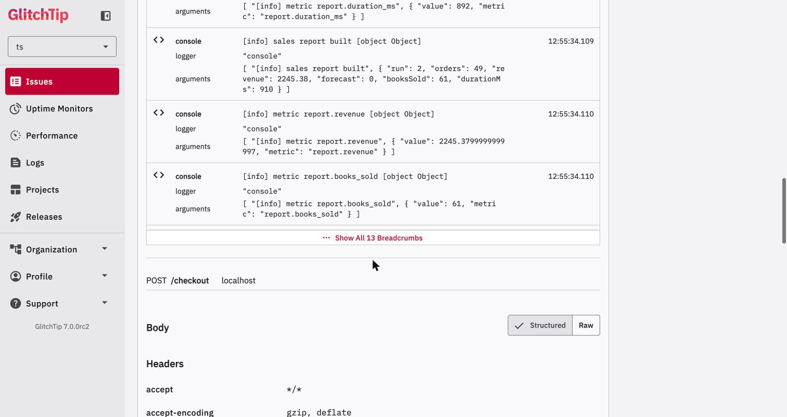Open Releases from the sidebar

click(62, 217)
